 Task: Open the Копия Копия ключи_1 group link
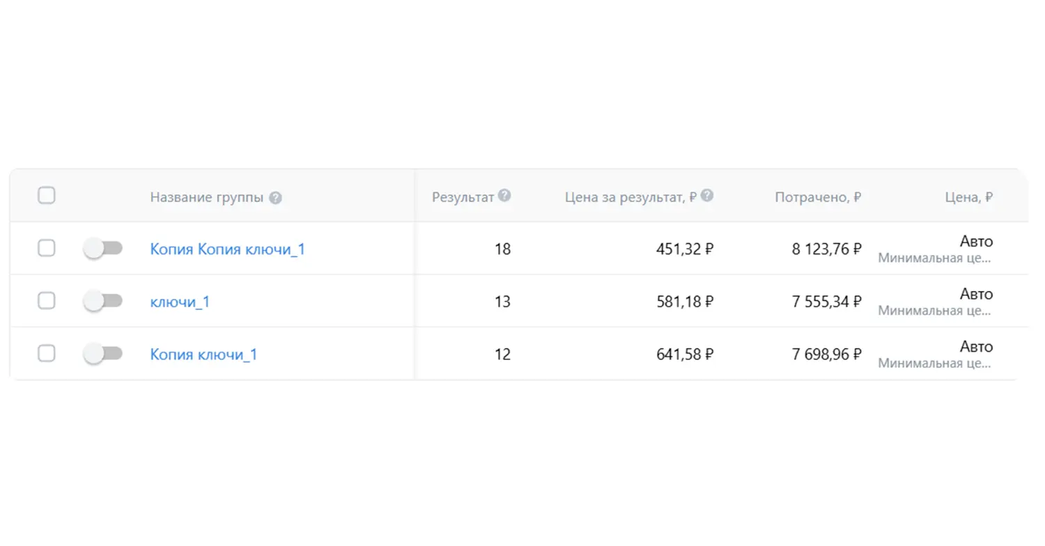(227, 249)
